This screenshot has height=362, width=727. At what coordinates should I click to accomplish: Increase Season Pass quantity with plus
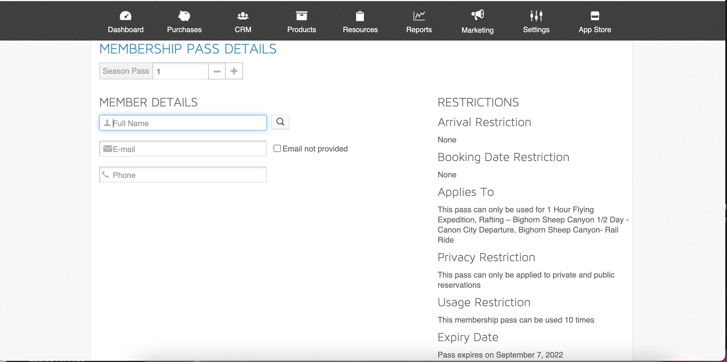pyautogui.click(x=234, y=71)
